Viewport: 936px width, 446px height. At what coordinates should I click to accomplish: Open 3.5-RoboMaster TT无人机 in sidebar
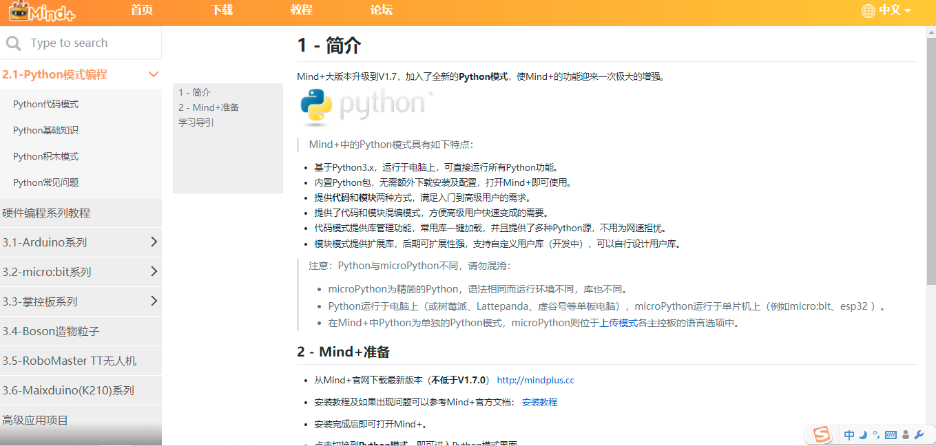(81, 361)
